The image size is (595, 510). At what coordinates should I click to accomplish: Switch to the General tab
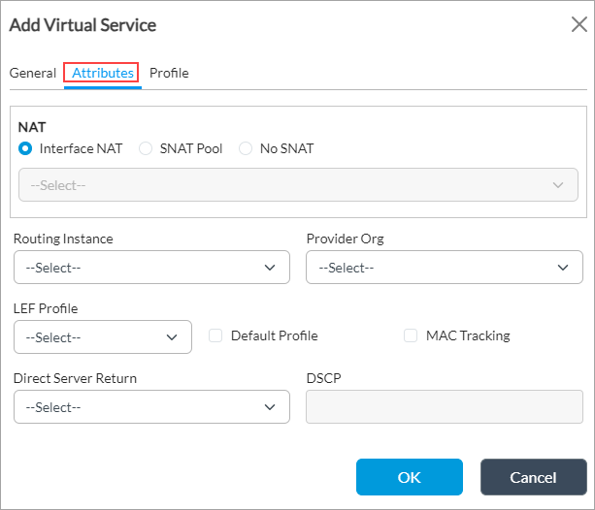[33, 73]
